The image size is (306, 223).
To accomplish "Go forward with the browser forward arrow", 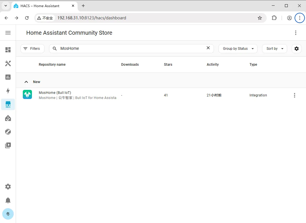I will tap(17, 18).
